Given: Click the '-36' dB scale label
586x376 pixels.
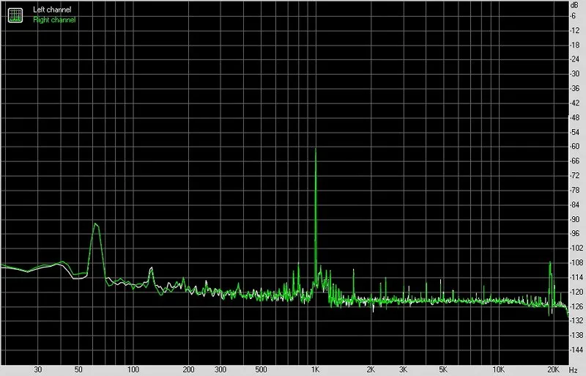Looking at the screenshot, I should point(574,88).
